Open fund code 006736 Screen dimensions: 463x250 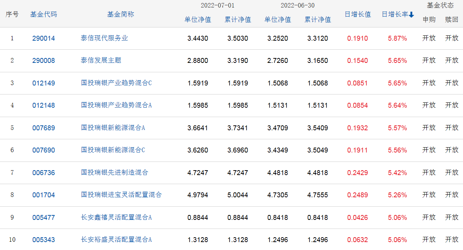(43, 173)
